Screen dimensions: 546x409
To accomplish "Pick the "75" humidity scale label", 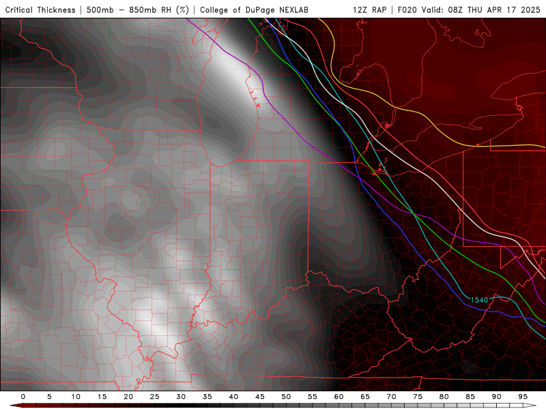I will [x=418, y=397].
